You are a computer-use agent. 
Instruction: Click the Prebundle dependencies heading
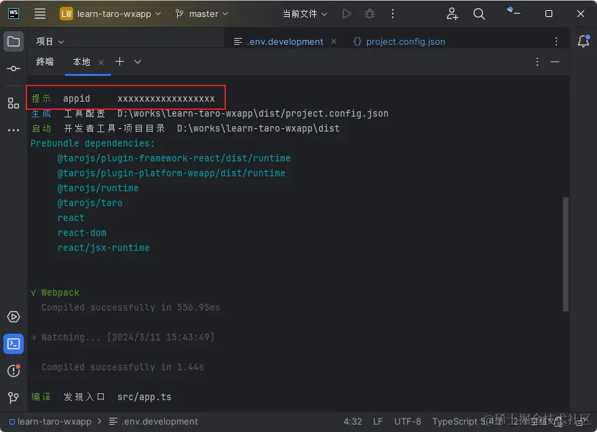click(92, 143)
